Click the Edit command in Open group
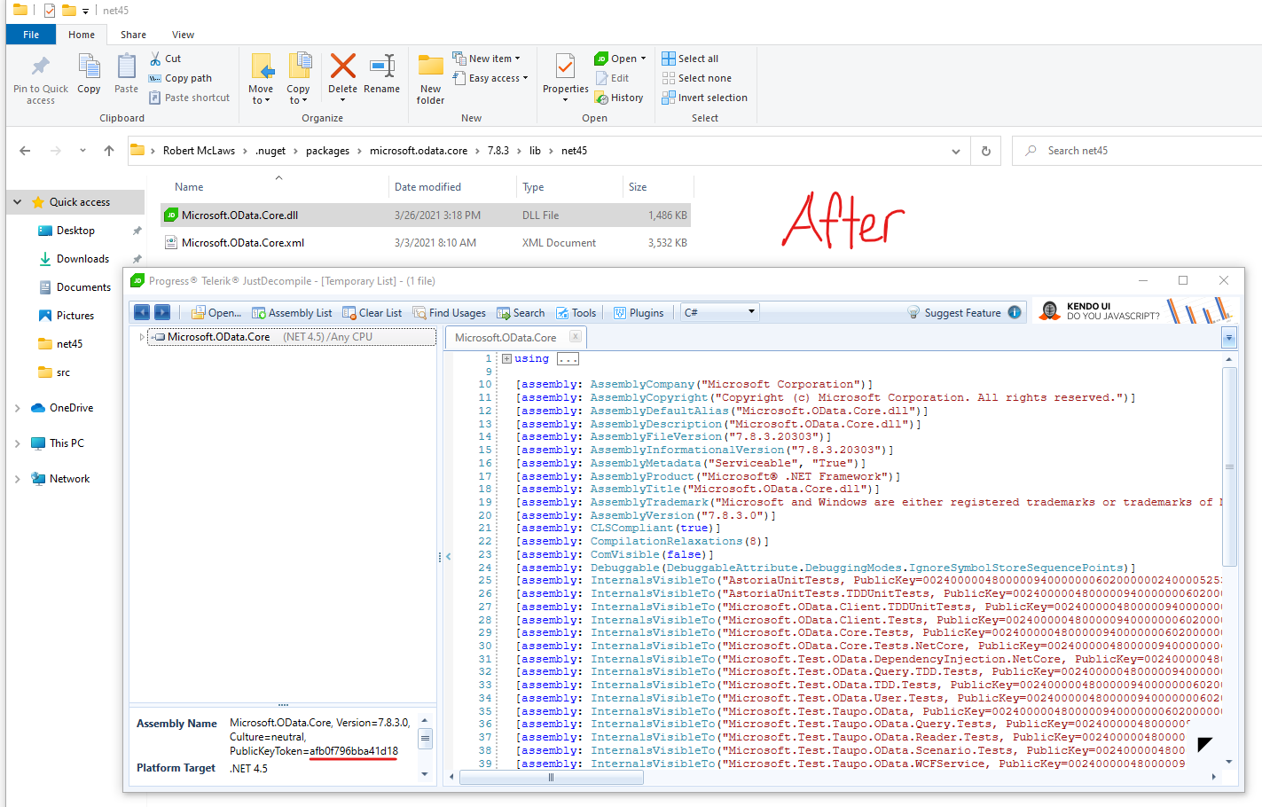Viewport: 1262px width, 807px height. [x=612, y=78]
